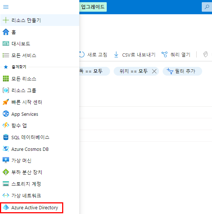The height and width of the screenshot is (214, 212).
Task: Click the 함수 앱 lightning icon
Action: (6, 125)
